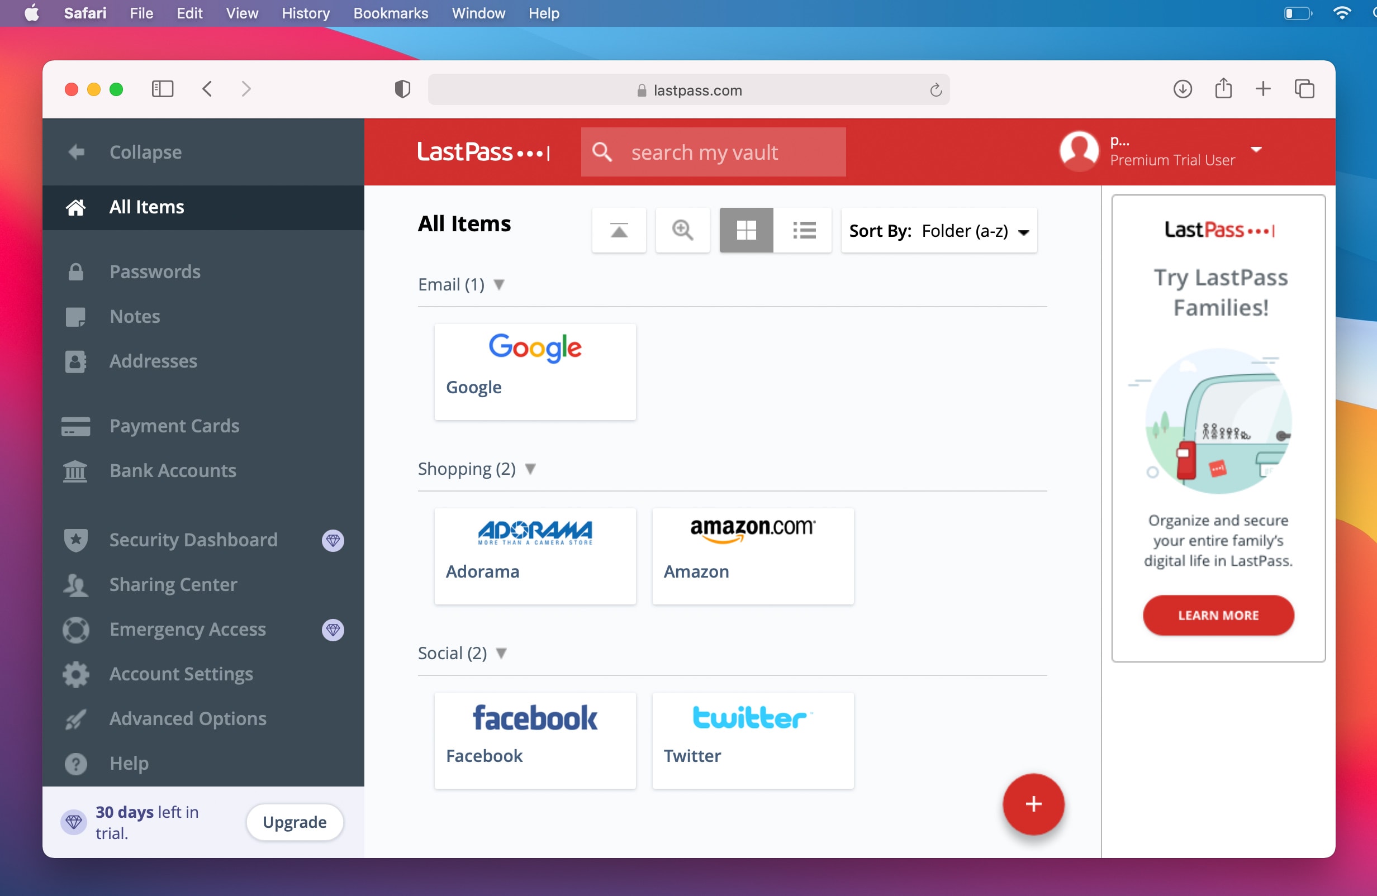Switch to grid view layout
This screenshot has width=1377, height=896.
(x=746, y=231)
